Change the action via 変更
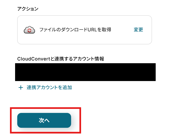This screenshot has width=174, height=134. [x=138, y=30]
